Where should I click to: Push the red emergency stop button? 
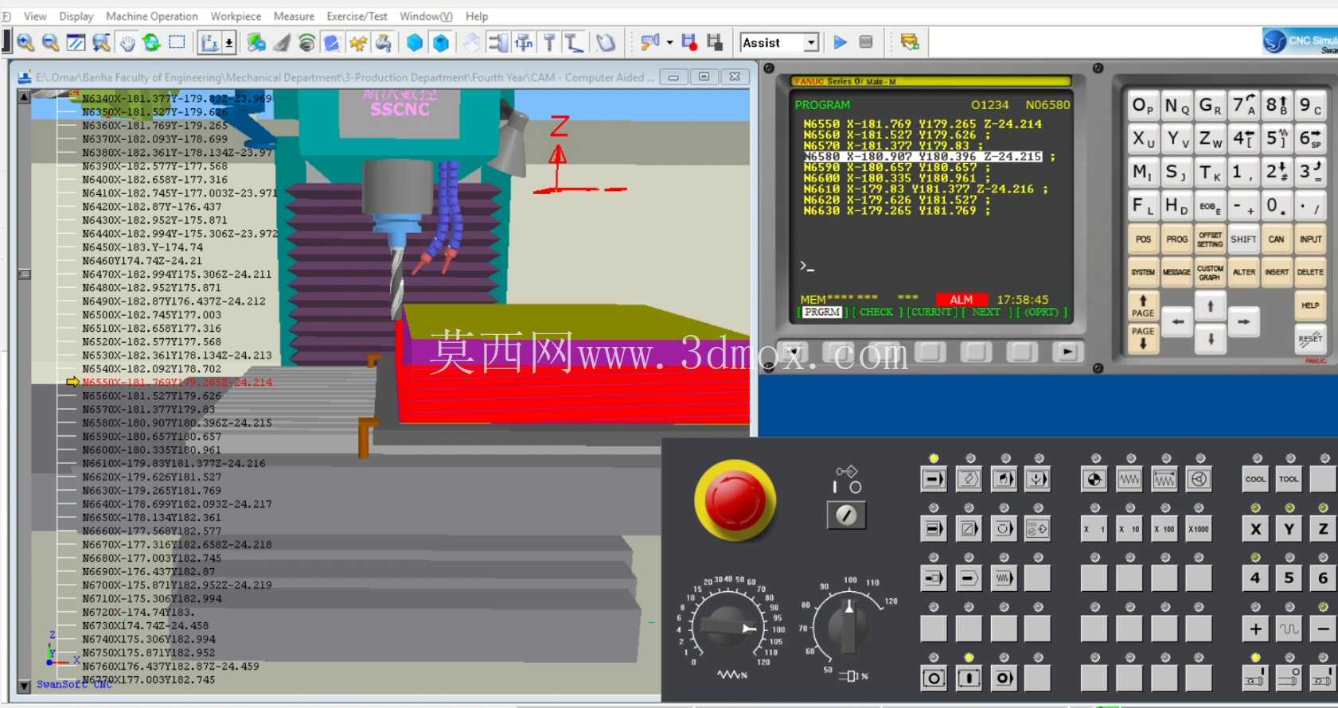click(x=735, y=500)
